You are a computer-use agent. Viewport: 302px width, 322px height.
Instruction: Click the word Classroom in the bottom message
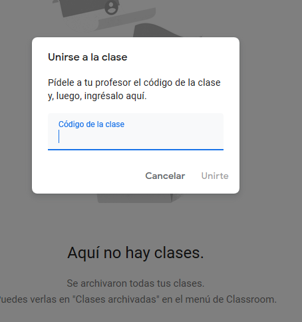click(x=251, y=299)
